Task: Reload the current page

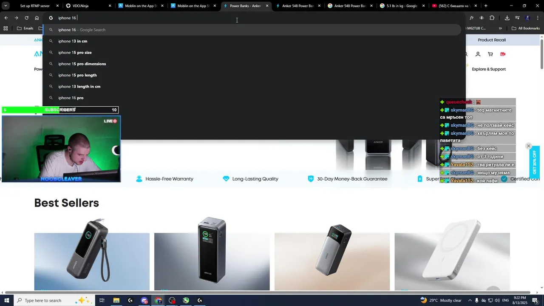Action: [x=26, y=18]
